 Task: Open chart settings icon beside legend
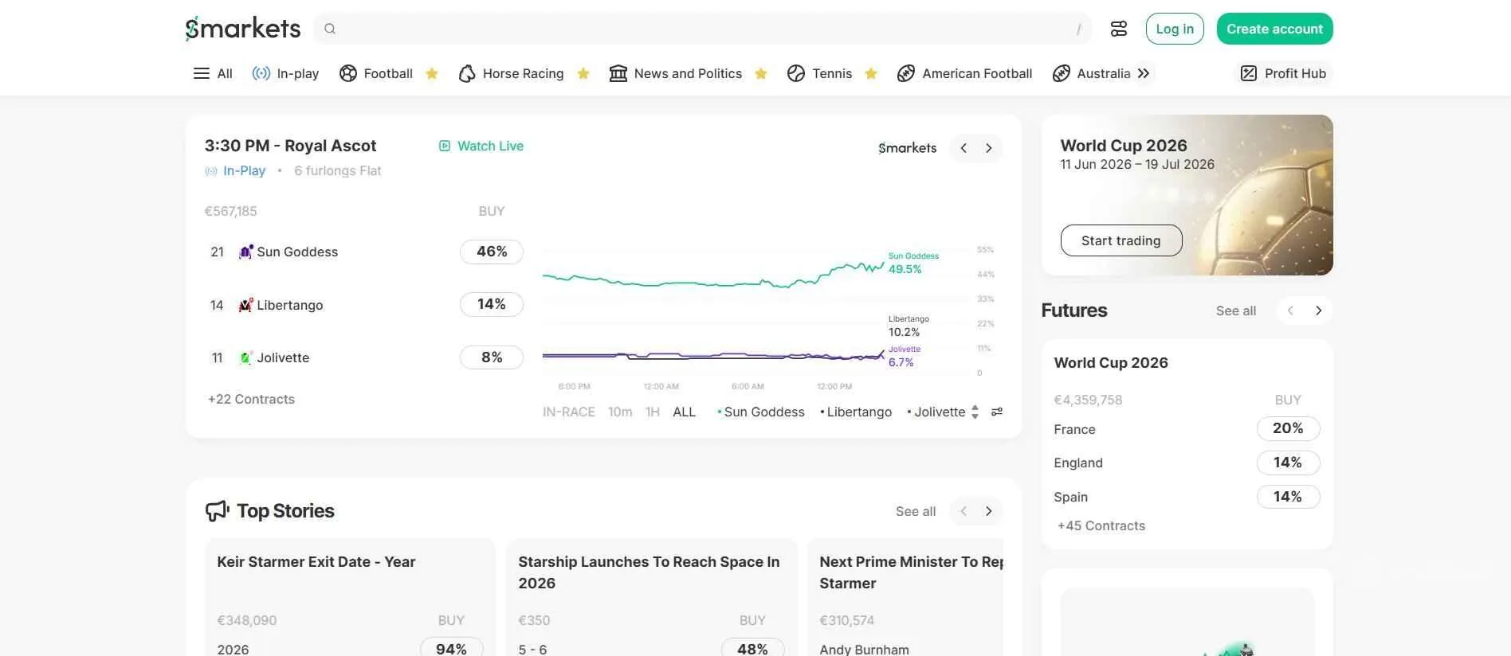(997, 412)
